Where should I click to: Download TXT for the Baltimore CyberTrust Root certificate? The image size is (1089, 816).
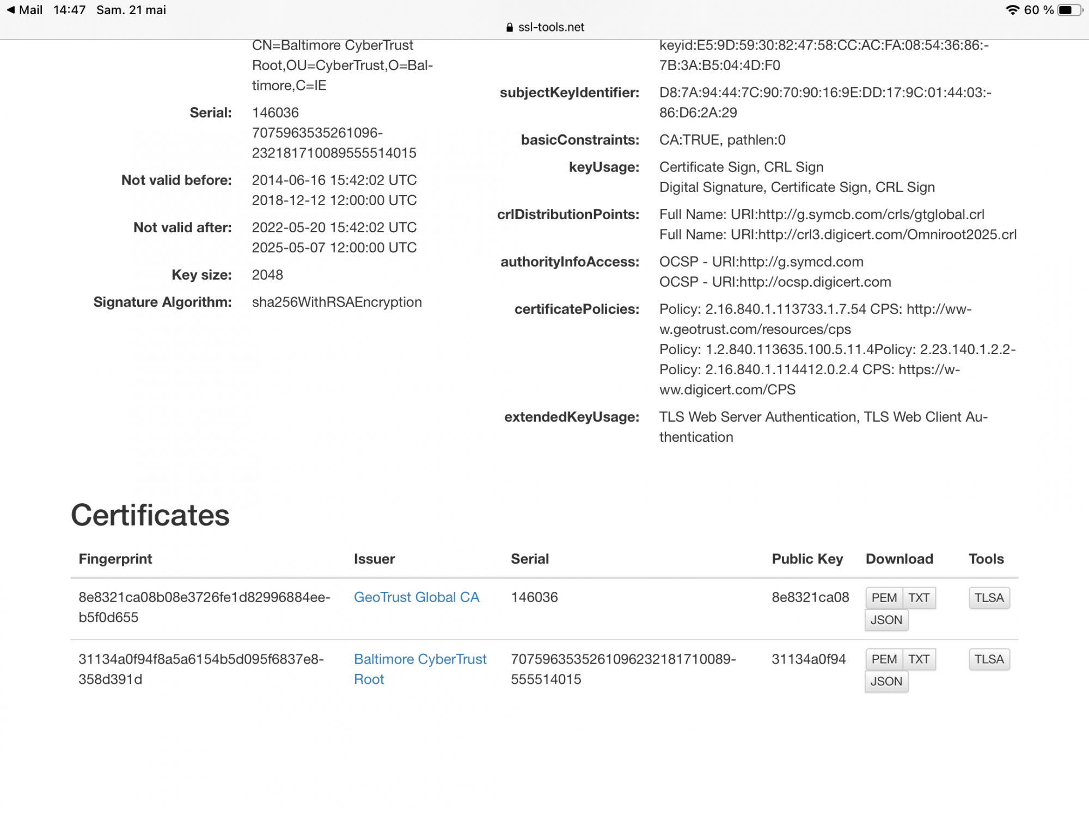[919, 659]
